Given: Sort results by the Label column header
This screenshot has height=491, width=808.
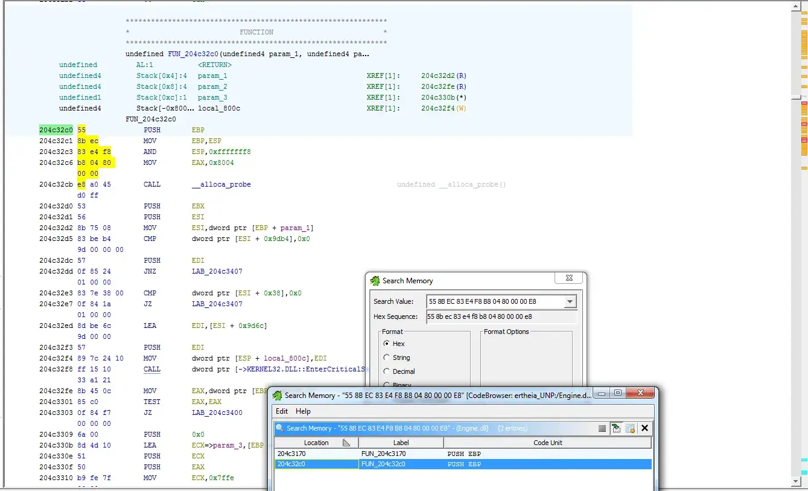Looking at the screenshot, I should click(401, 443).
